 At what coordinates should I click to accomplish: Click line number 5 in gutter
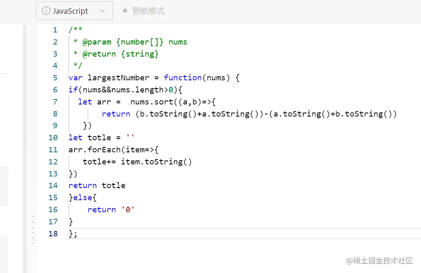pyautogui.click(x=55, y=78)
